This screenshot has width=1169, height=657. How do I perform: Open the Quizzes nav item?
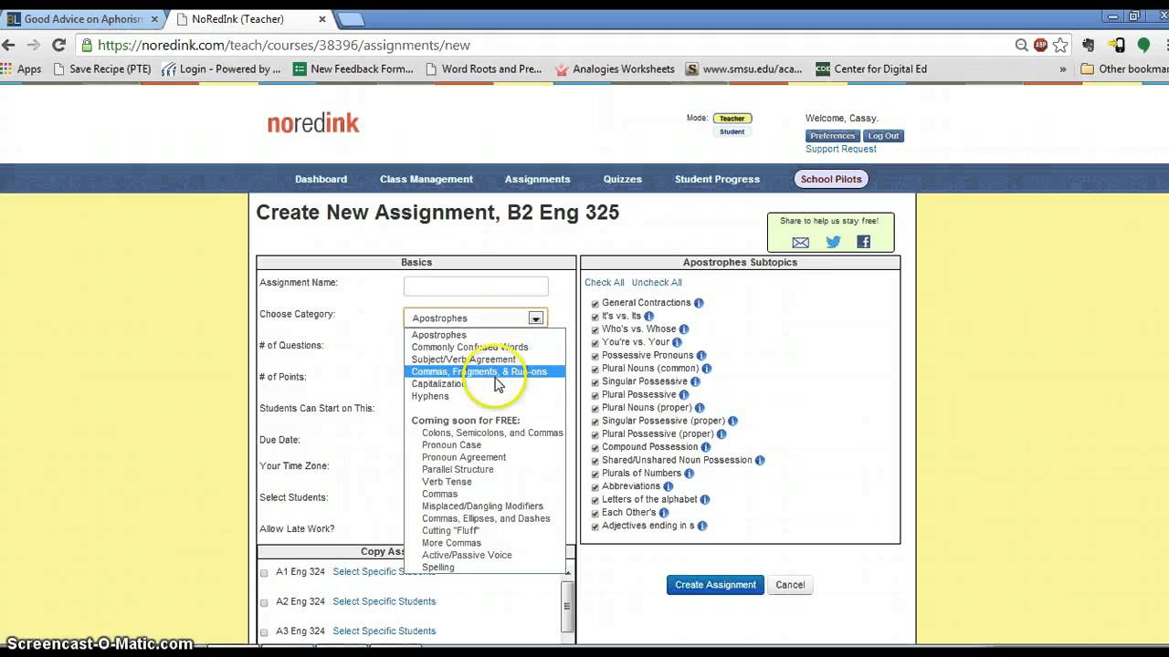[x=623, y=179]
